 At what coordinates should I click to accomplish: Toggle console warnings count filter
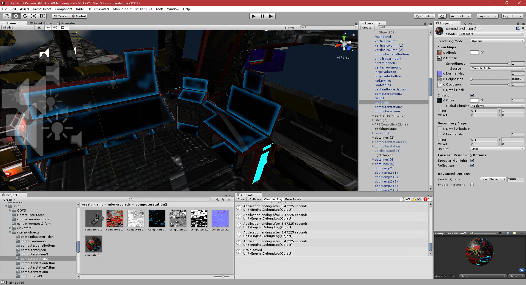click(x=417, y=199)
